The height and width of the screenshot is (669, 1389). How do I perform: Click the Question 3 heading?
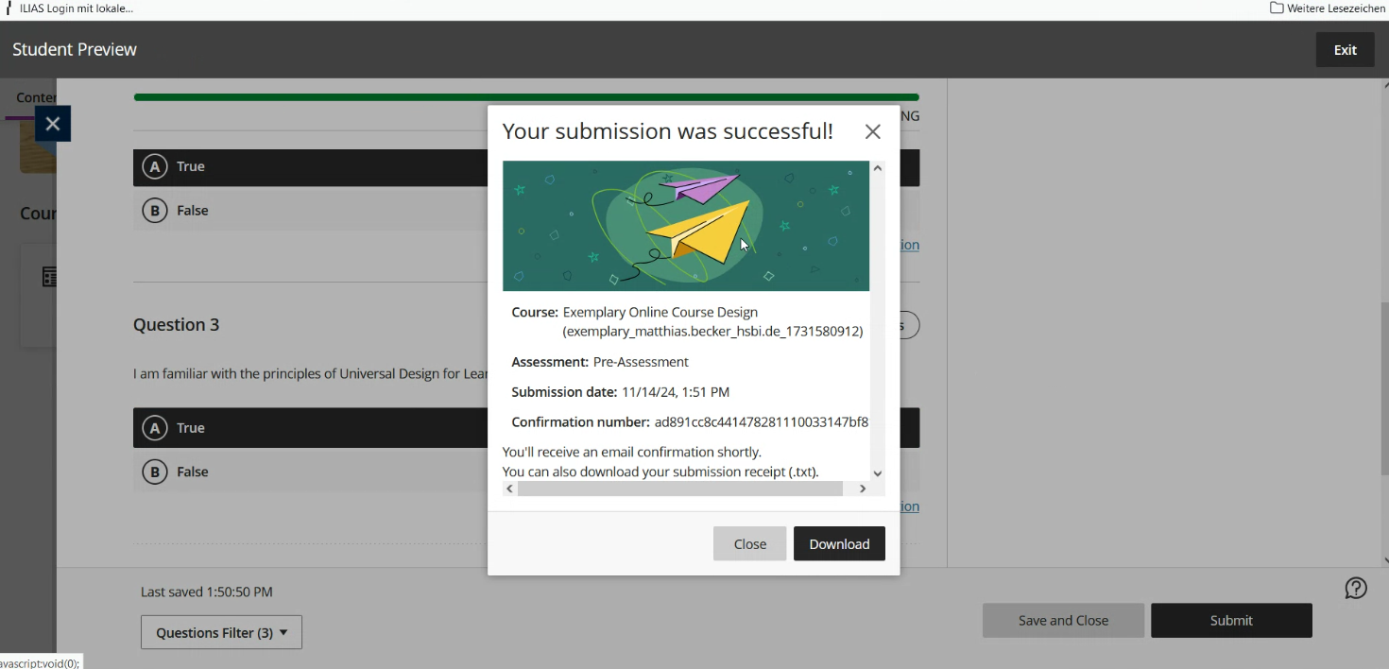176,325
